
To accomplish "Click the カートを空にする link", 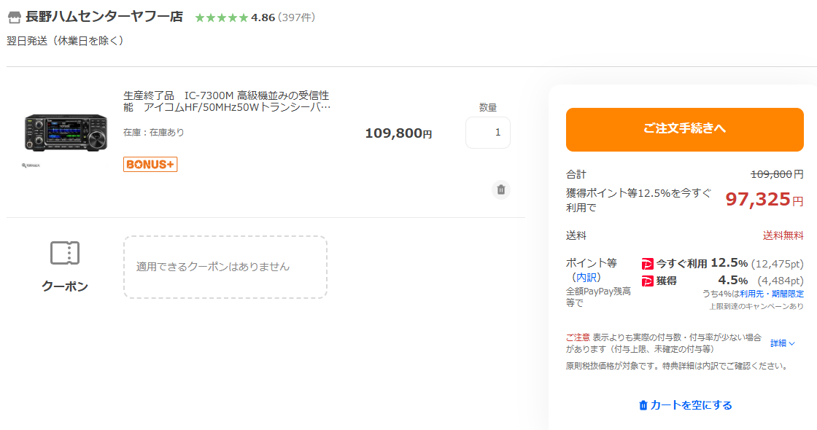I will click(x=685, y=405).
